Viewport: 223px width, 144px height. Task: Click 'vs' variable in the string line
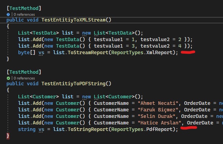tap(41, 129)
